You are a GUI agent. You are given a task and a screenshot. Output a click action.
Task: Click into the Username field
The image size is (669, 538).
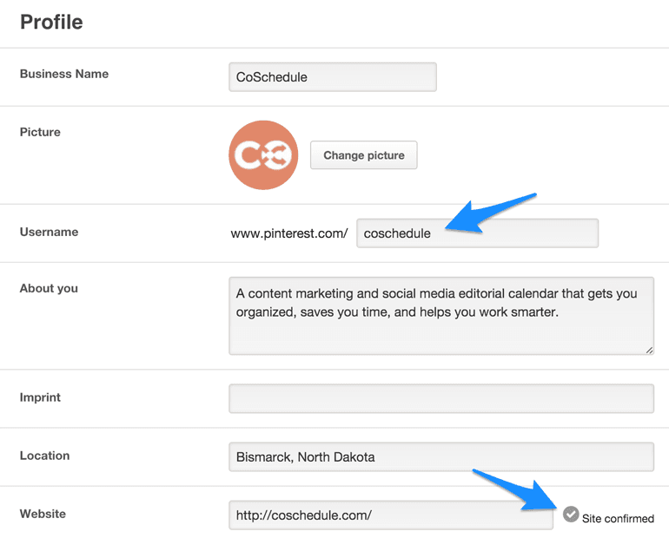477,233
